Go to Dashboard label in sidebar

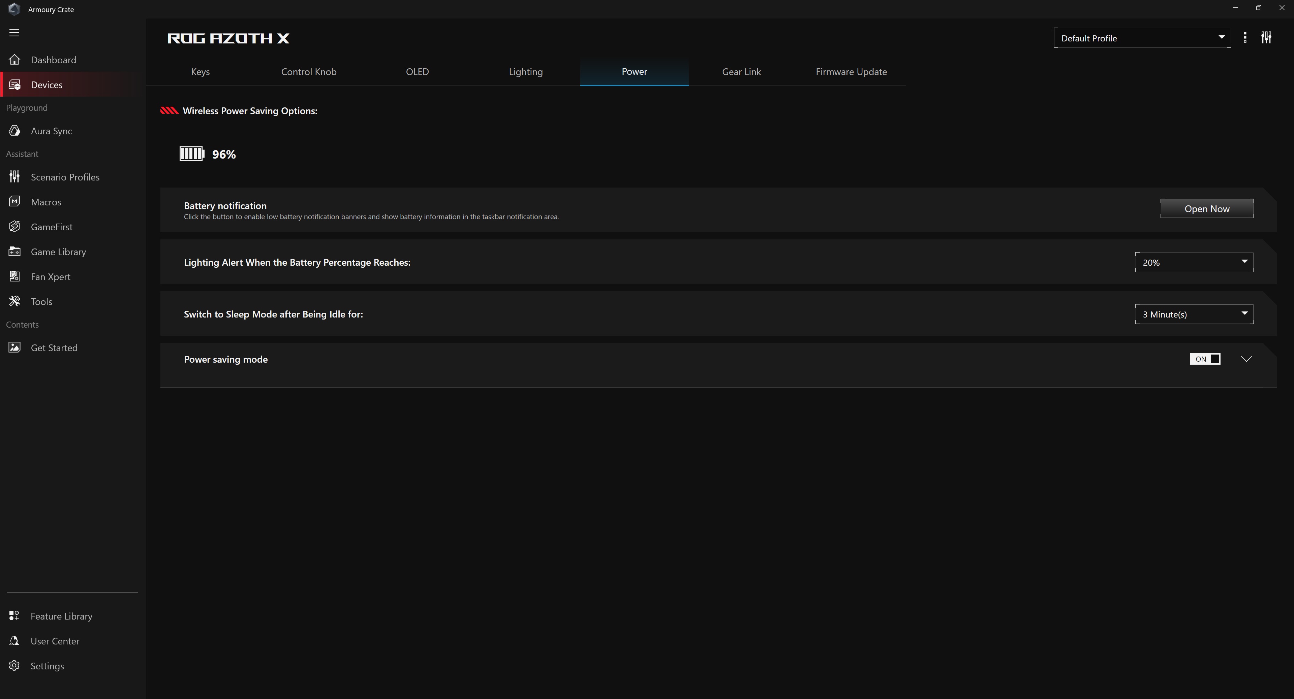tap(54, 60)
